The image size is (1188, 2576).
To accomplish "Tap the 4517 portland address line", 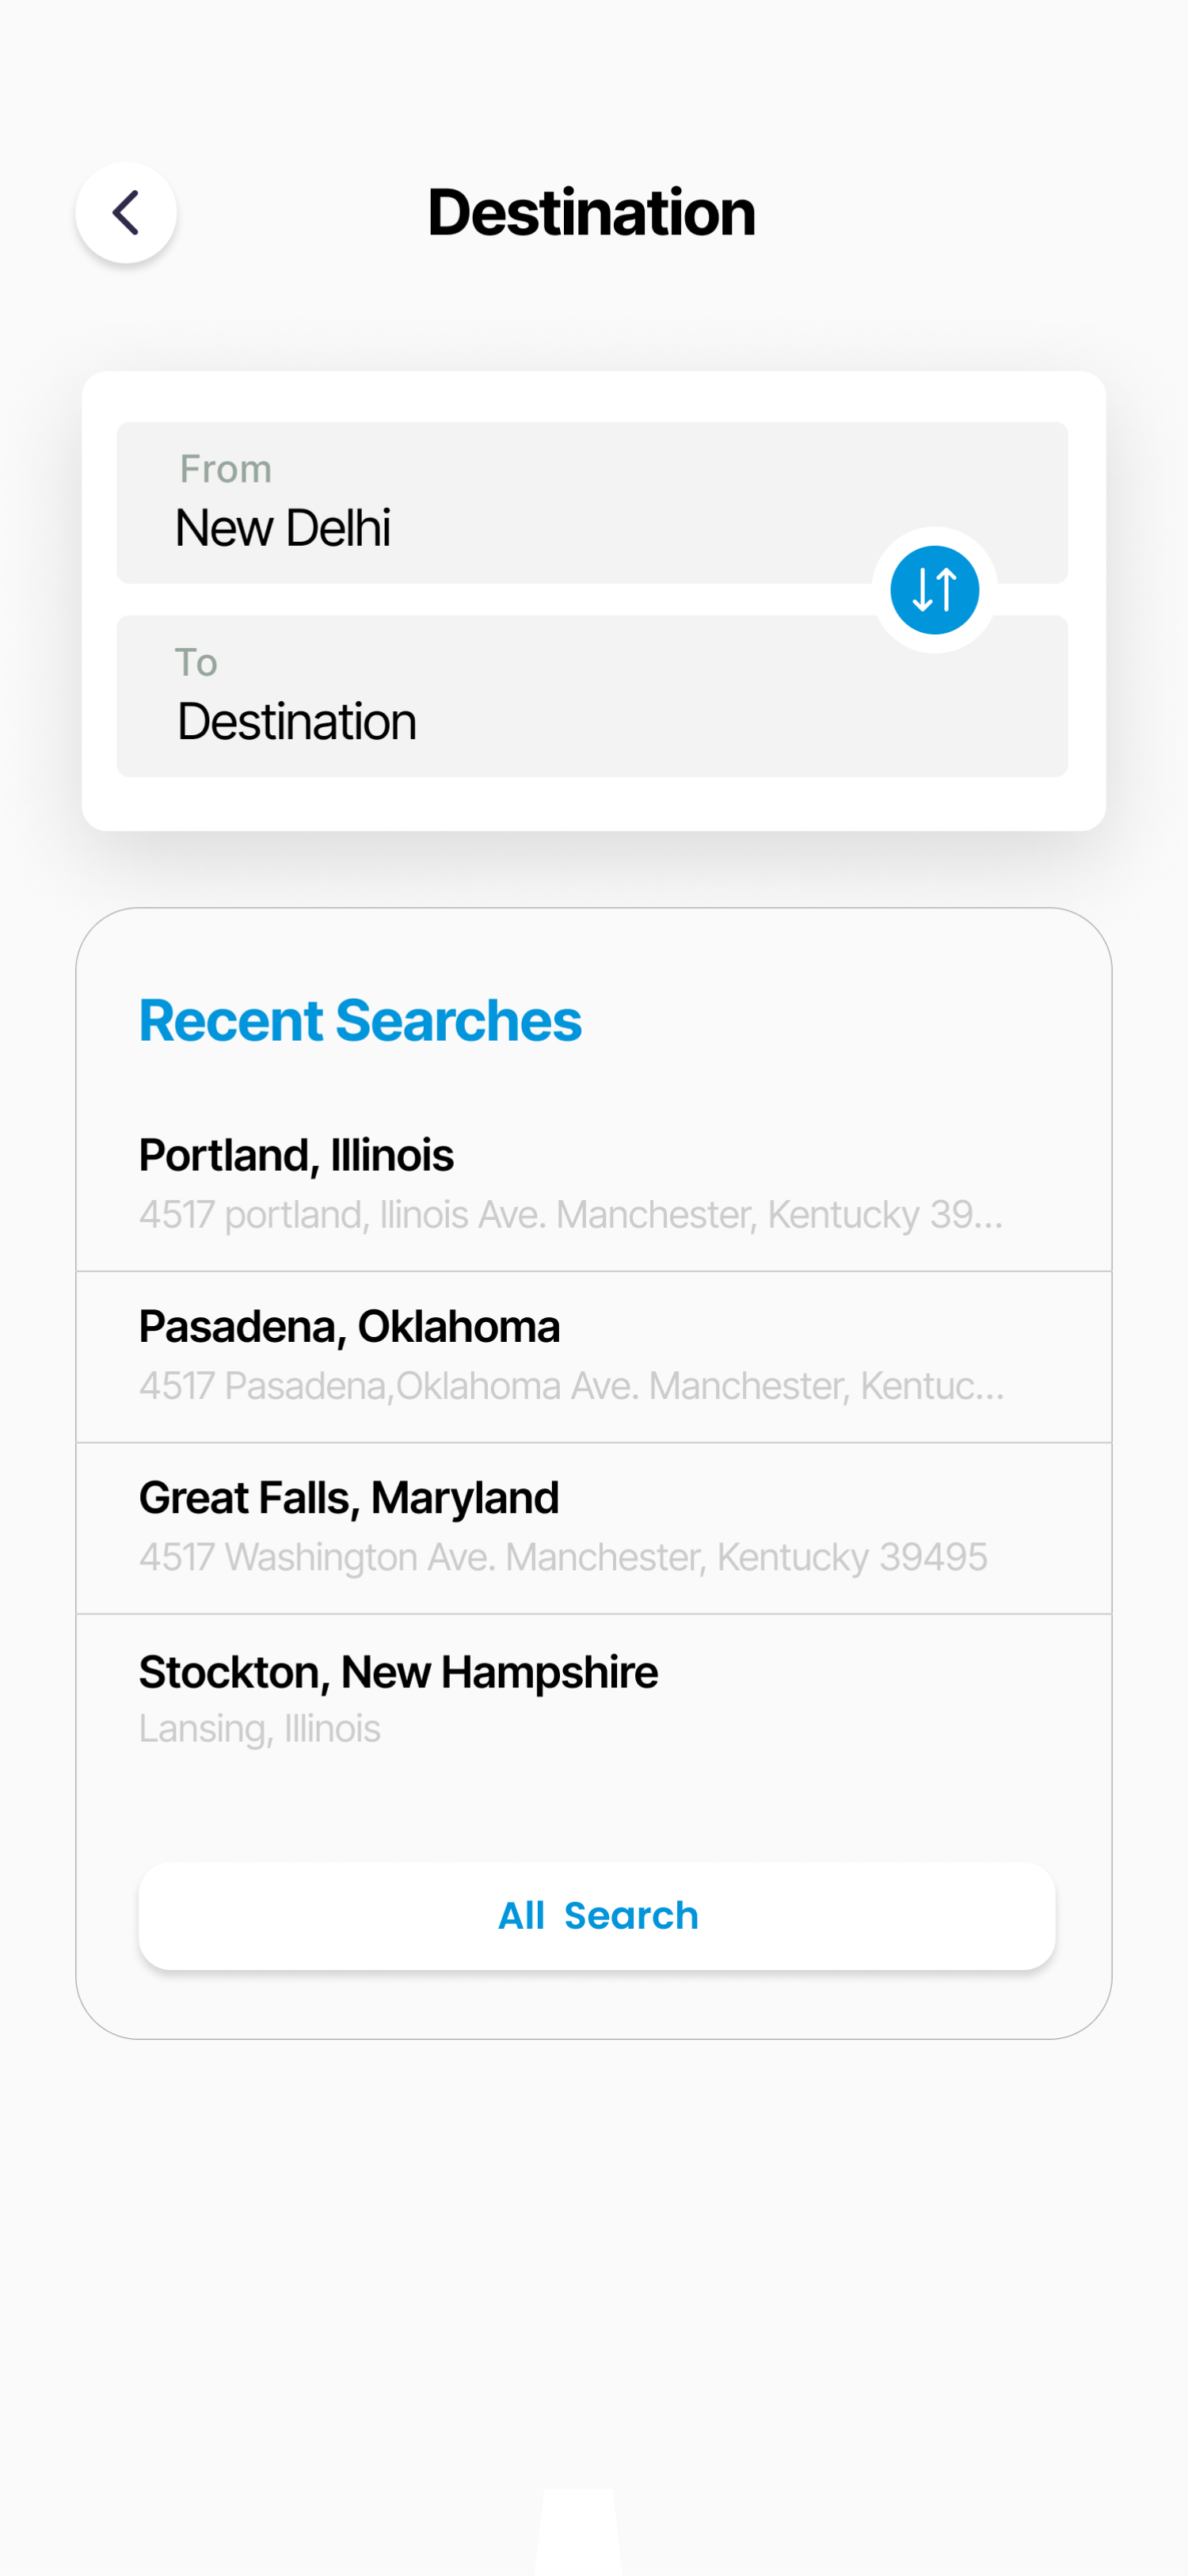I will click(x=570, y=1214).
